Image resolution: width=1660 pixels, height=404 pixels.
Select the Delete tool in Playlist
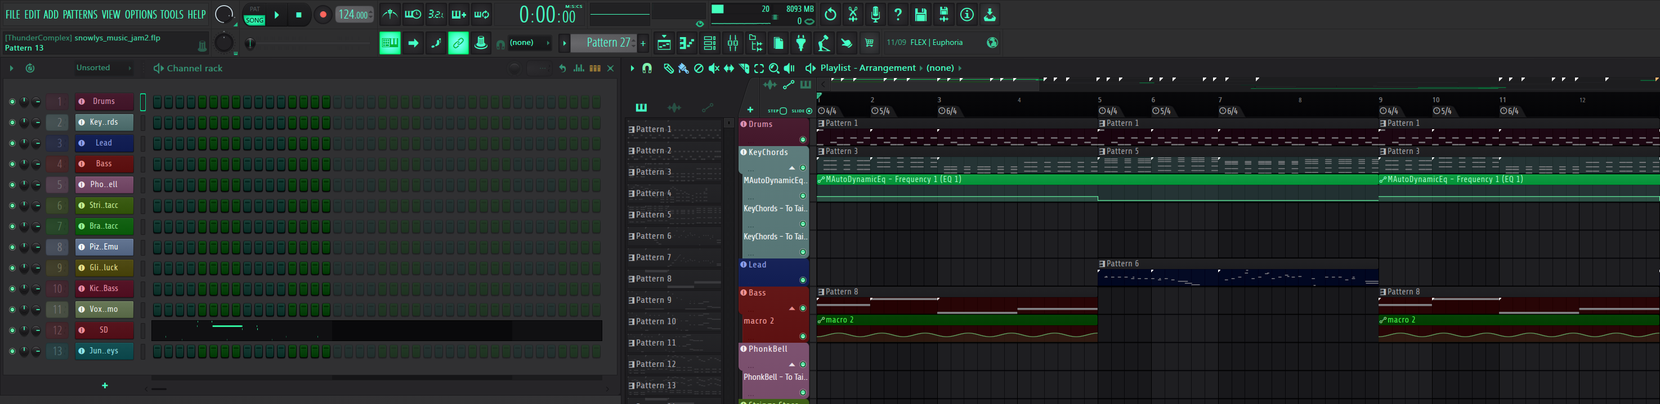(x=699, y=68)
